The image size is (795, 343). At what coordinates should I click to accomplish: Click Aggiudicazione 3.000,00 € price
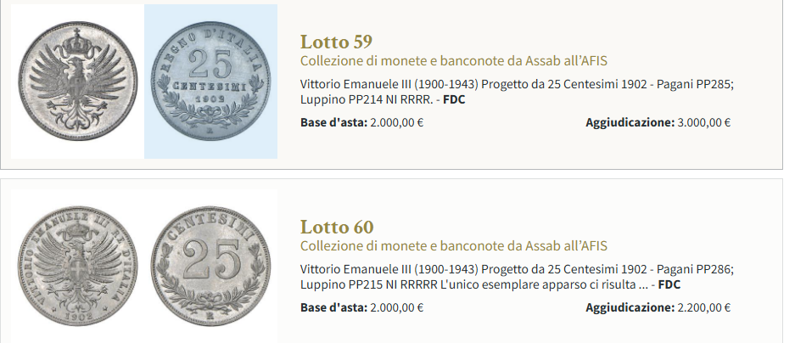(x=703, y=122)
